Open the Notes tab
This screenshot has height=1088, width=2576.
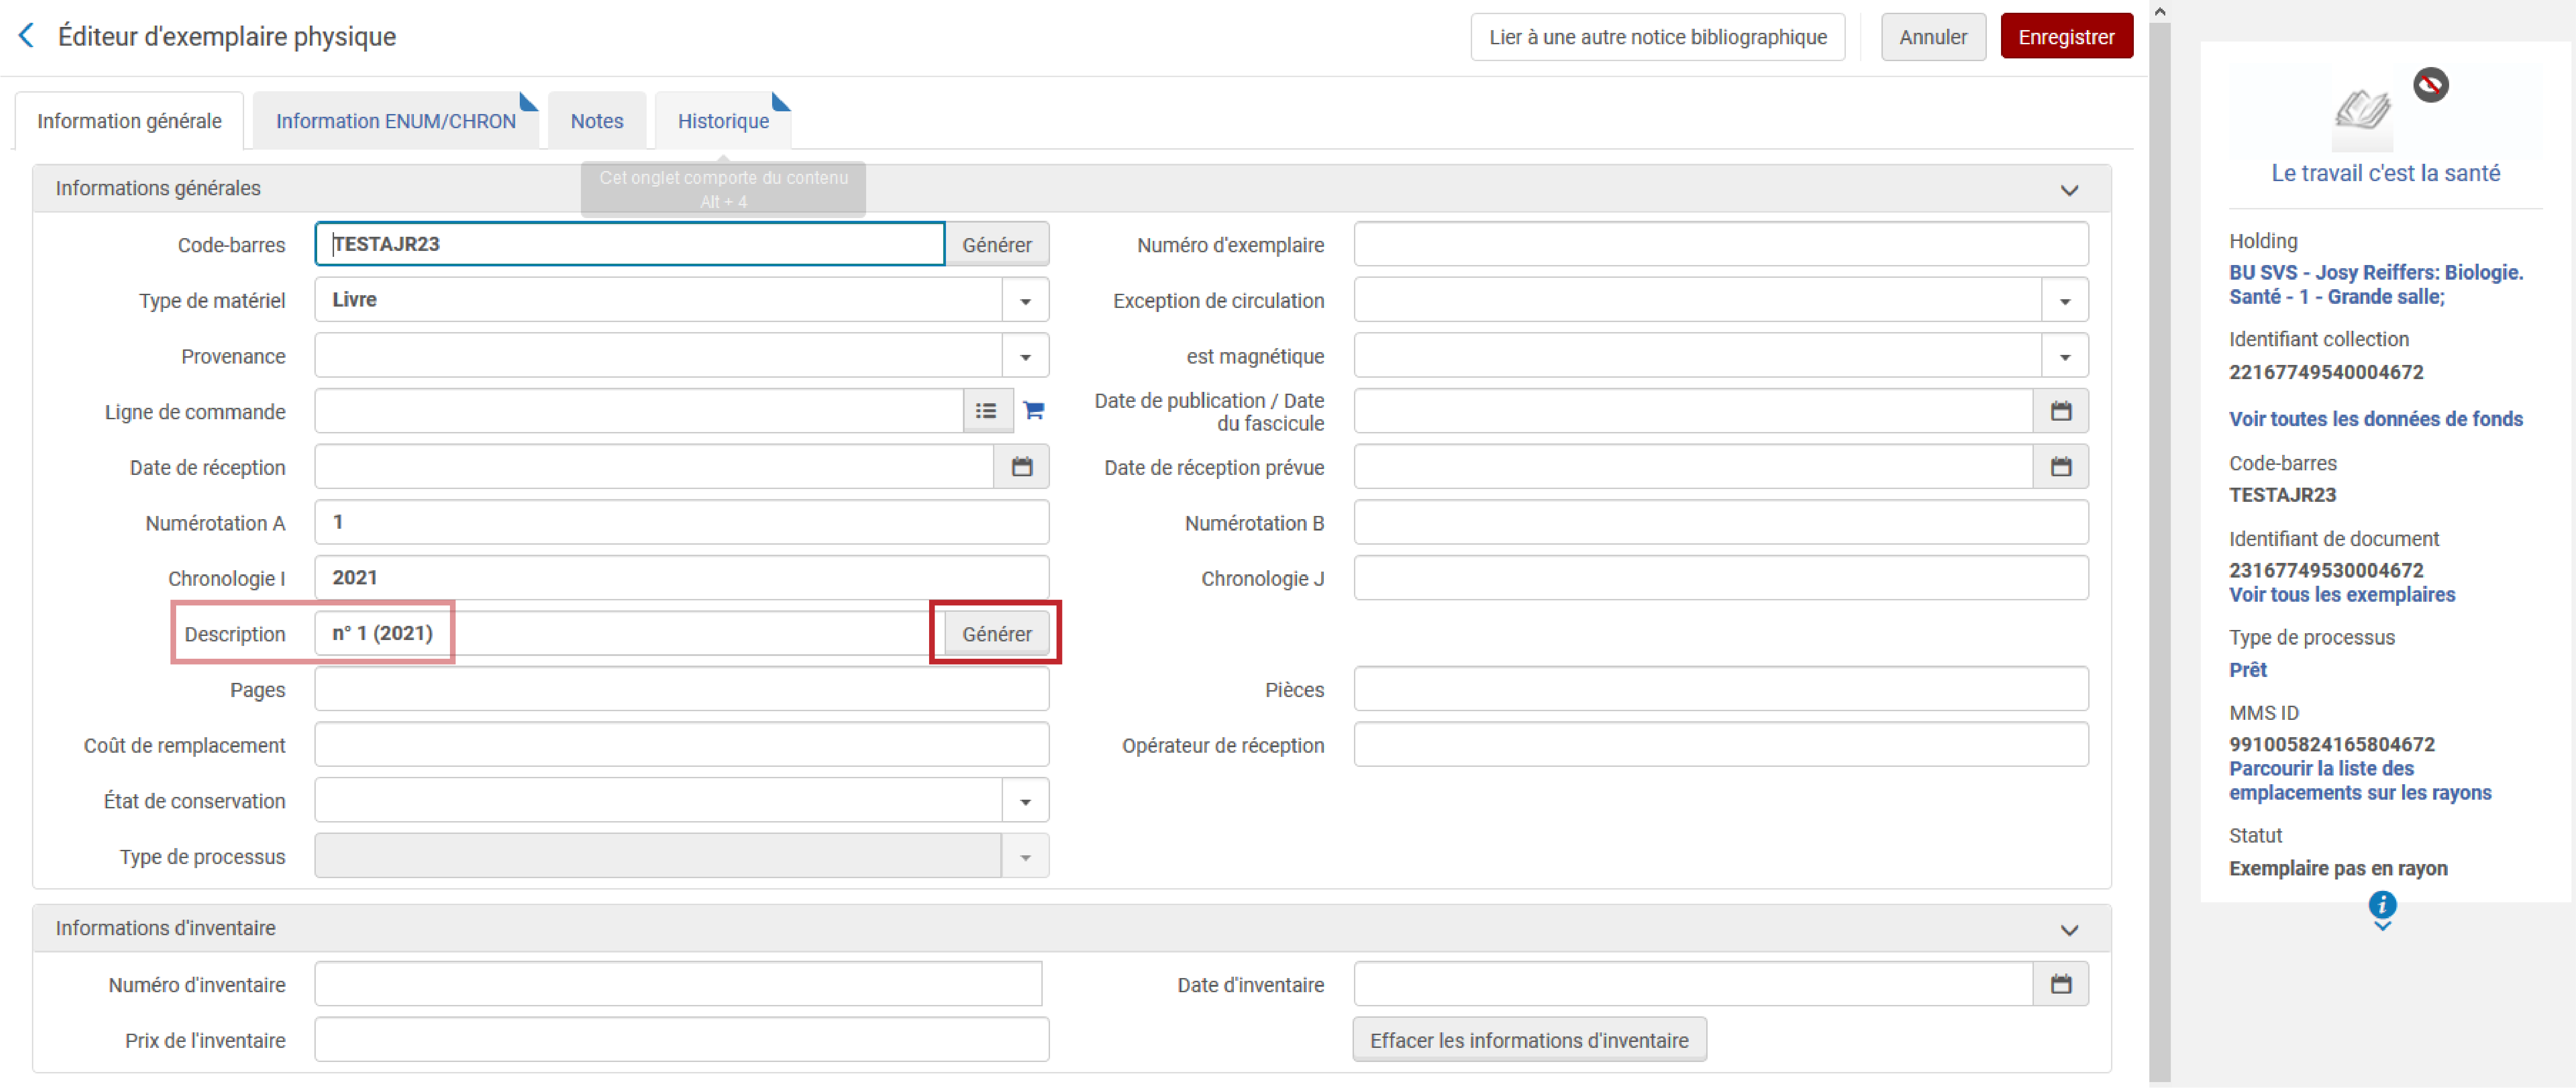597,121
